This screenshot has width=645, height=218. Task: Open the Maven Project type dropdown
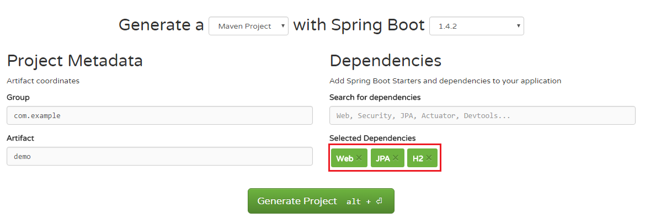248,26
